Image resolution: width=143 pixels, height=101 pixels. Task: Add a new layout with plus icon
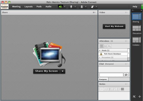(x=140, y=97)
